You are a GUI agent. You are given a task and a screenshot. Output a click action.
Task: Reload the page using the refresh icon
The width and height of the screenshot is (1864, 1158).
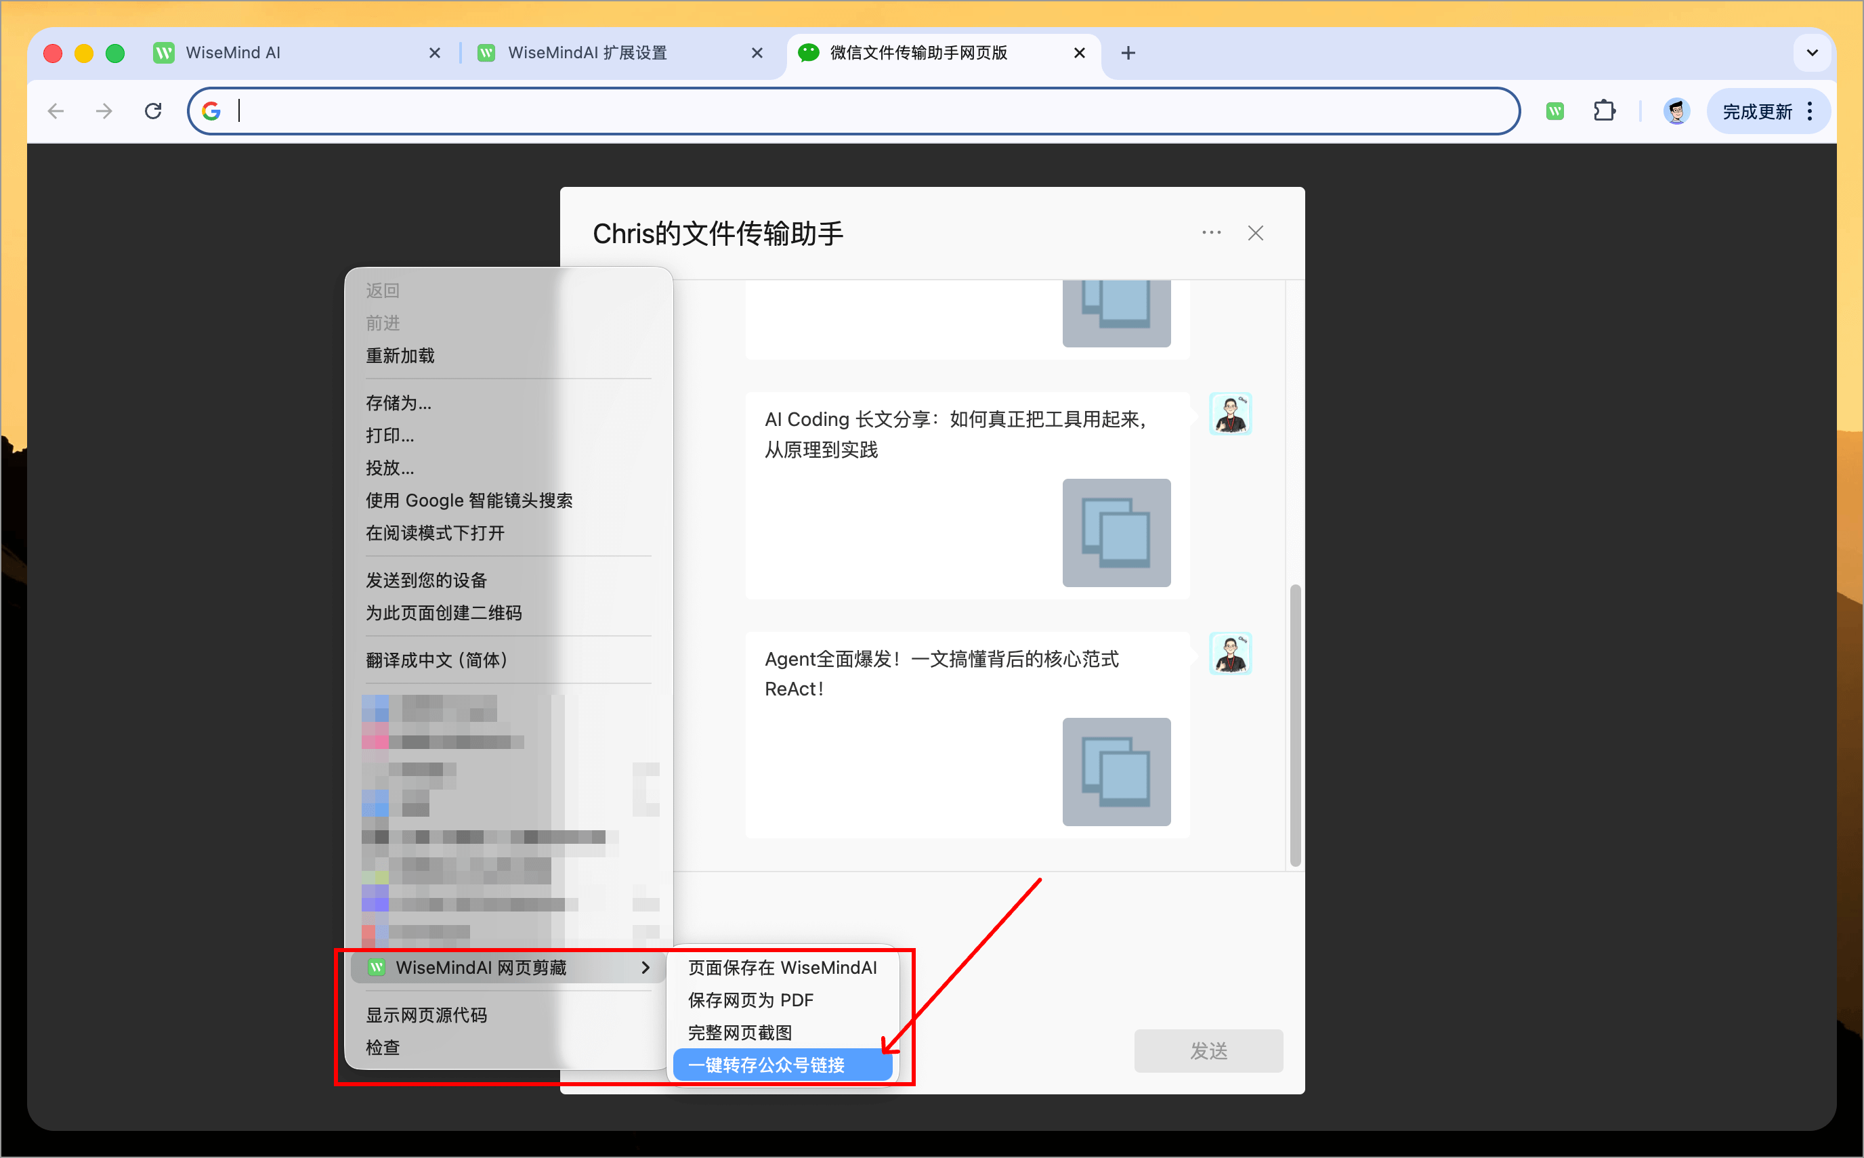(x=153, y=111)
